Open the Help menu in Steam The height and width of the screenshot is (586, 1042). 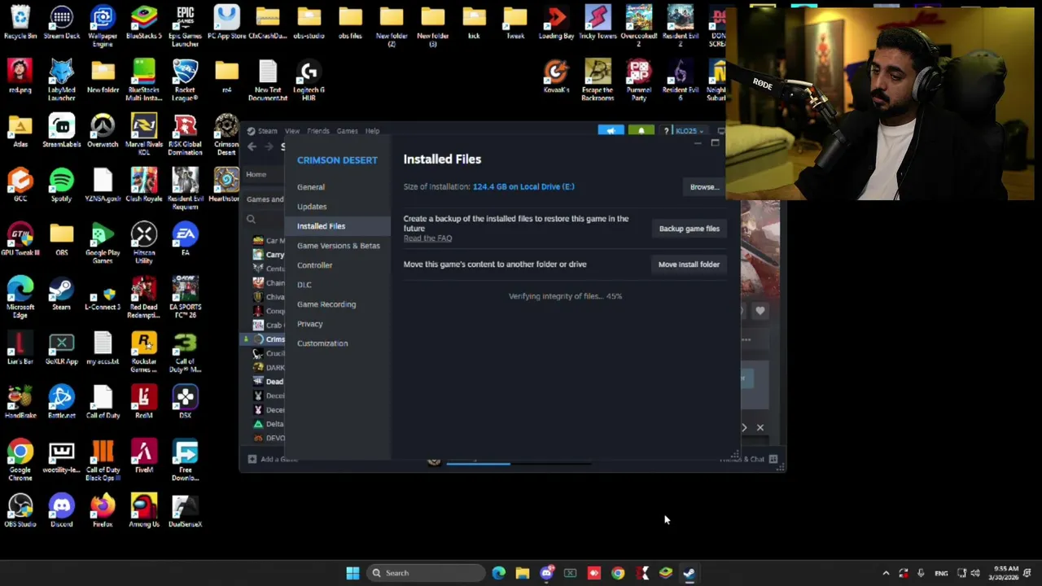point(372,131)
